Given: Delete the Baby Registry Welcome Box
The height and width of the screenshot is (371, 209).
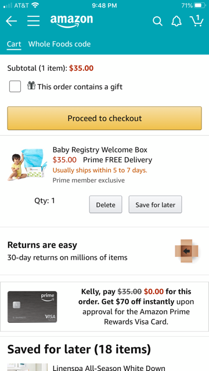Looking at the screenshot, I should 106,205.
